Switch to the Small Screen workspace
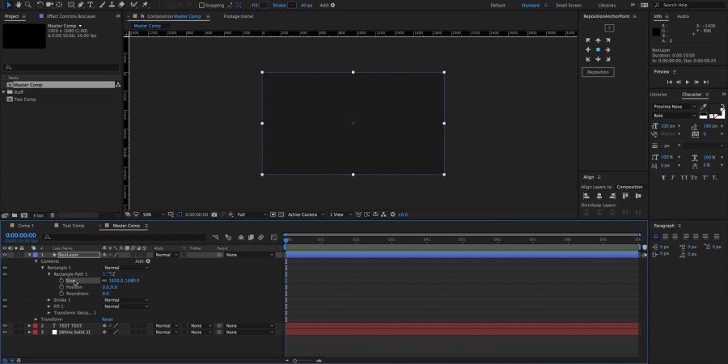Screen dimensions: 728x364 click(x=569, y=6)
